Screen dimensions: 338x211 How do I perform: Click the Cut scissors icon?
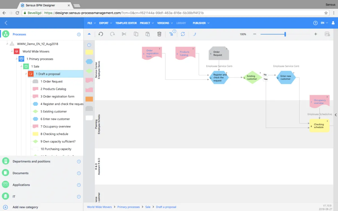124,34
